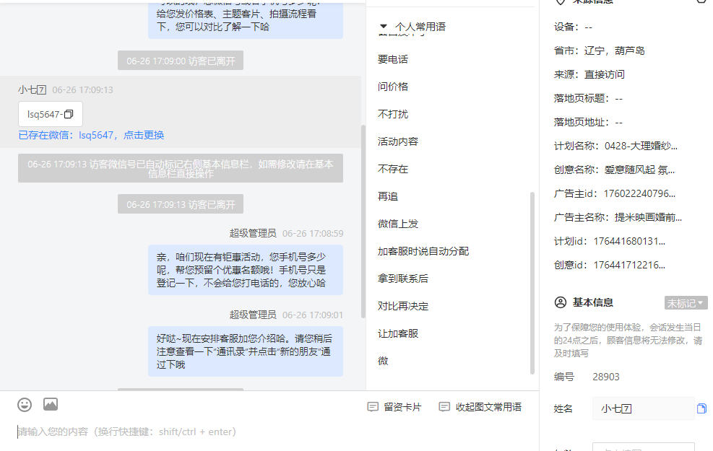Click the 设备 row in source info

[x=573, y=27]
